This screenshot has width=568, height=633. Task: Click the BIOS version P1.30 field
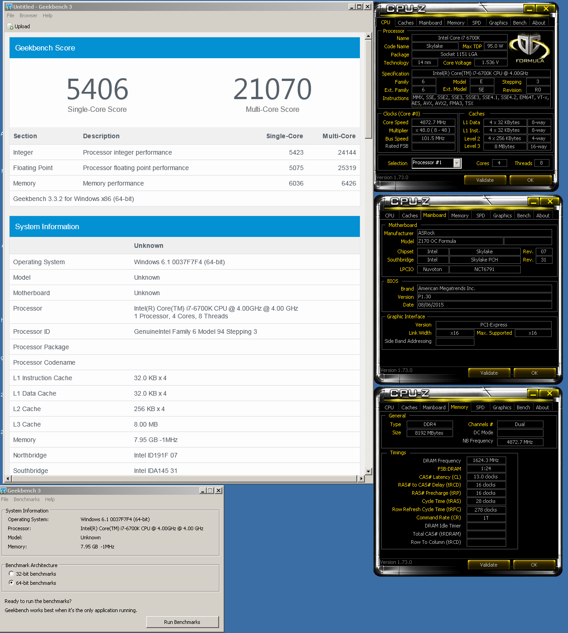(x=484, y=297)
